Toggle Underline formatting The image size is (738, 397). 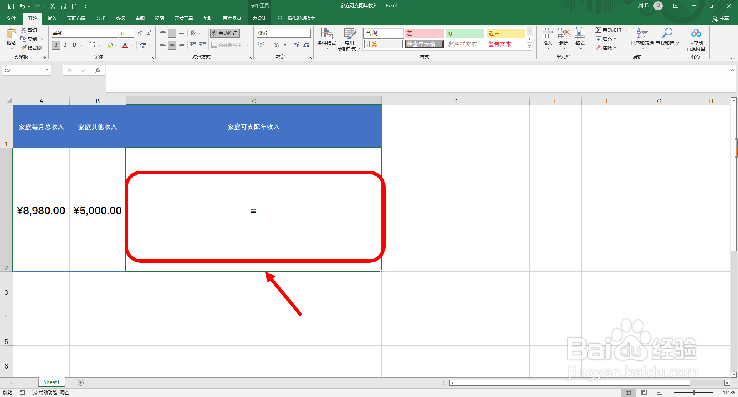pyautogui.click(x=74, y=45)
